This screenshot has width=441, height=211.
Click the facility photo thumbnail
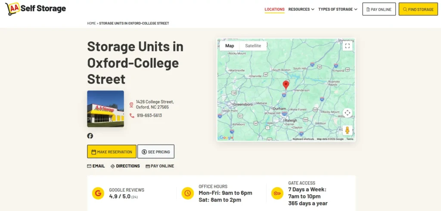pyautogui.click(x=106, y=109)
